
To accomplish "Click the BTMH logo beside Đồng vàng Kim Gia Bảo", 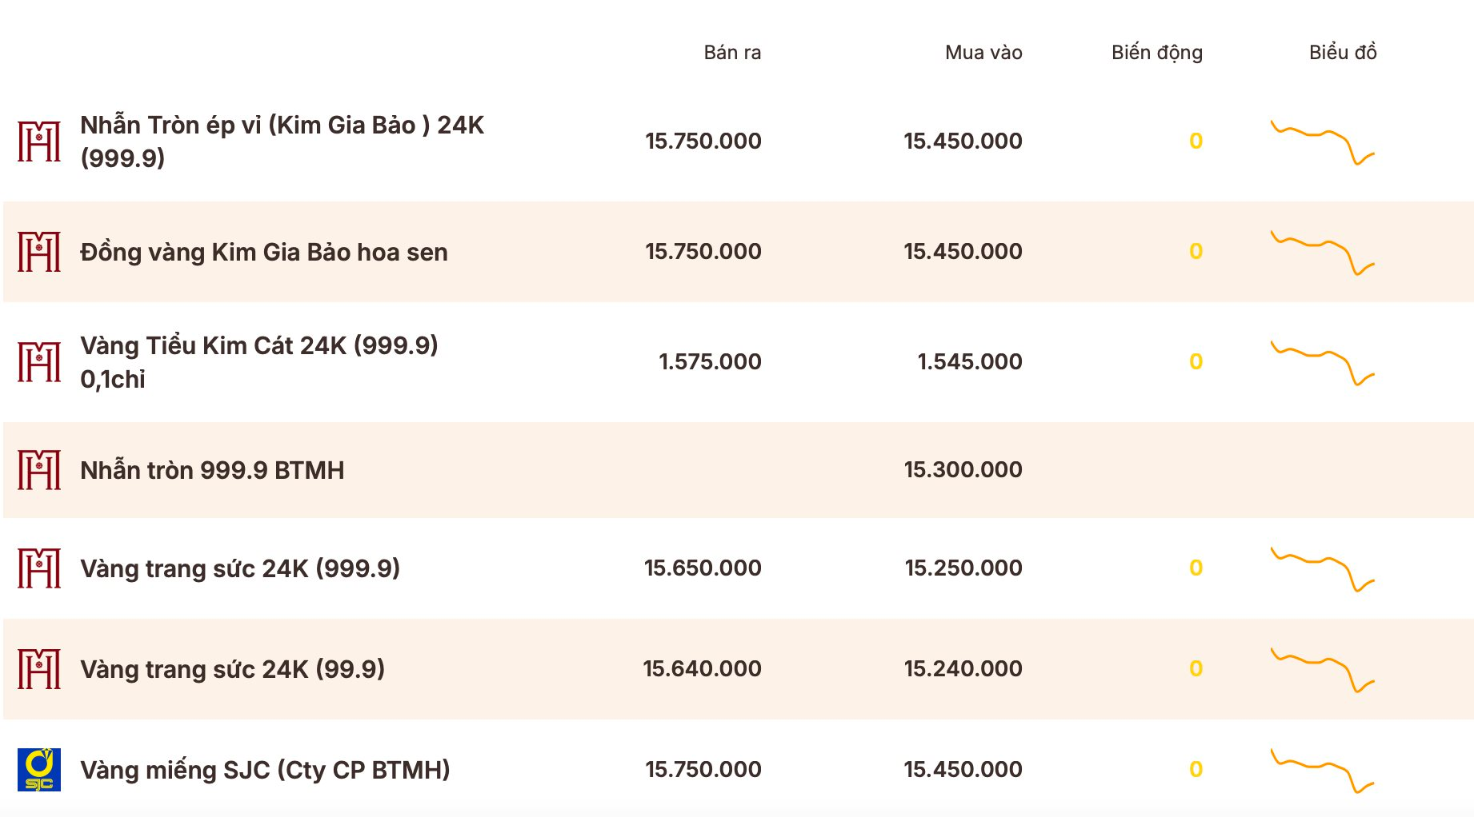I will coord(39,252).
